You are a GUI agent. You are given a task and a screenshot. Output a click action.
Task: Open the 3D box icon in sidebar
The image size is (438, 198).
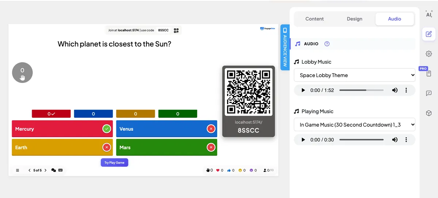click(429, 113)
